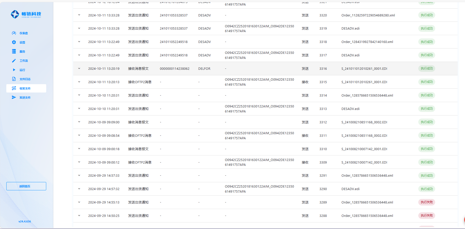
Task: Click the 收发文件 transfer icon
Action: coord(14,88)
